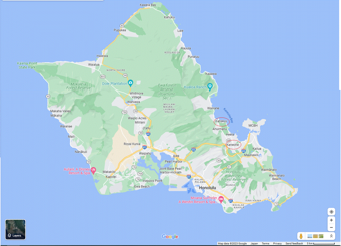Select the MCBH label
This screenshot has height=246, width=341.
[x=253, y=126]
